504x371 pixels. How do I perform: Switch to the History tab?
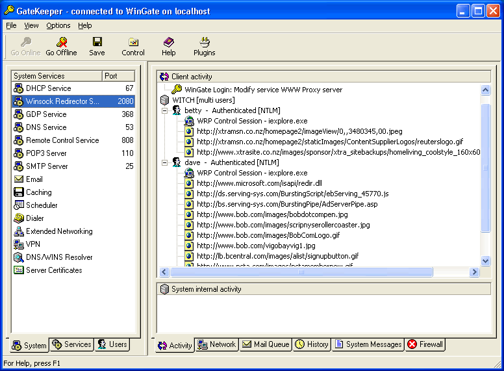click(x=312, y=344)
